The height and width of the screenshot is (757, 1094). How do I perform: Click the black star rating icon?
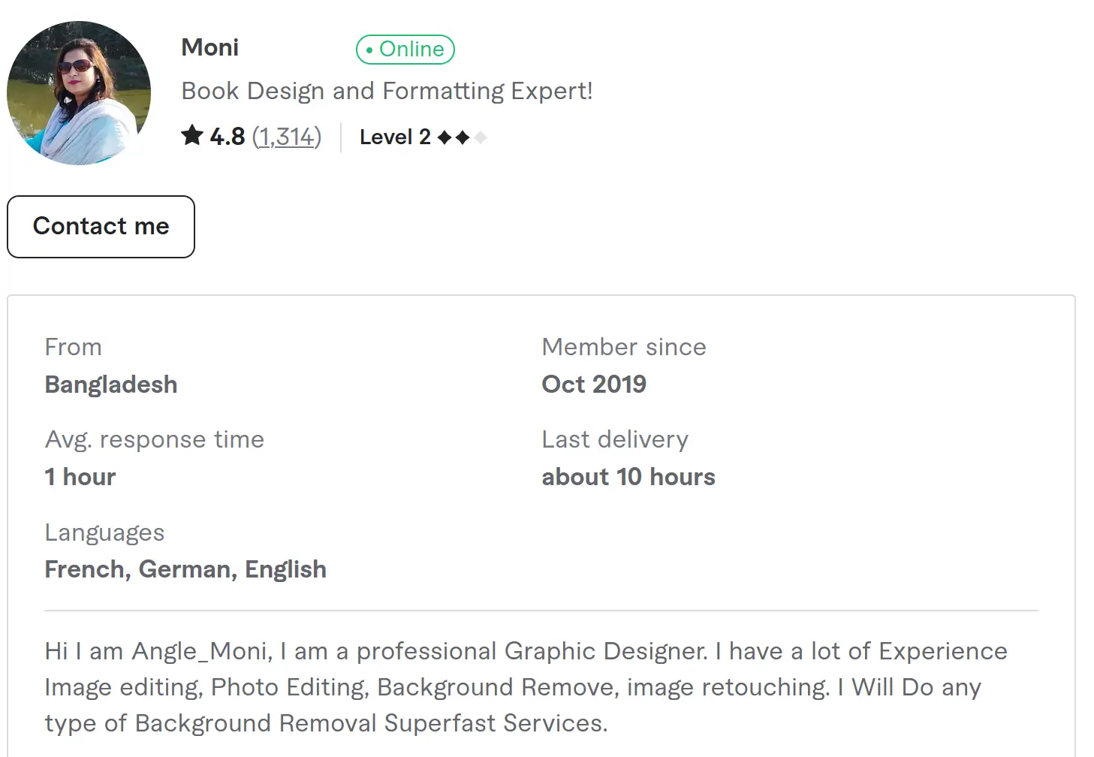click(192, 136)
